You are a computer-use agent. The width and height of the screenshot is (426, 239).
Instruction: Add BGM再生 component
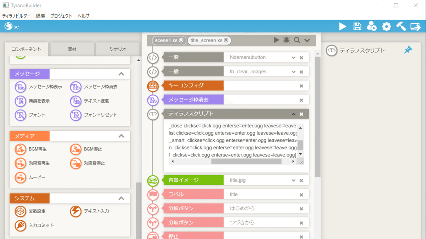click(x=31, y=149)
